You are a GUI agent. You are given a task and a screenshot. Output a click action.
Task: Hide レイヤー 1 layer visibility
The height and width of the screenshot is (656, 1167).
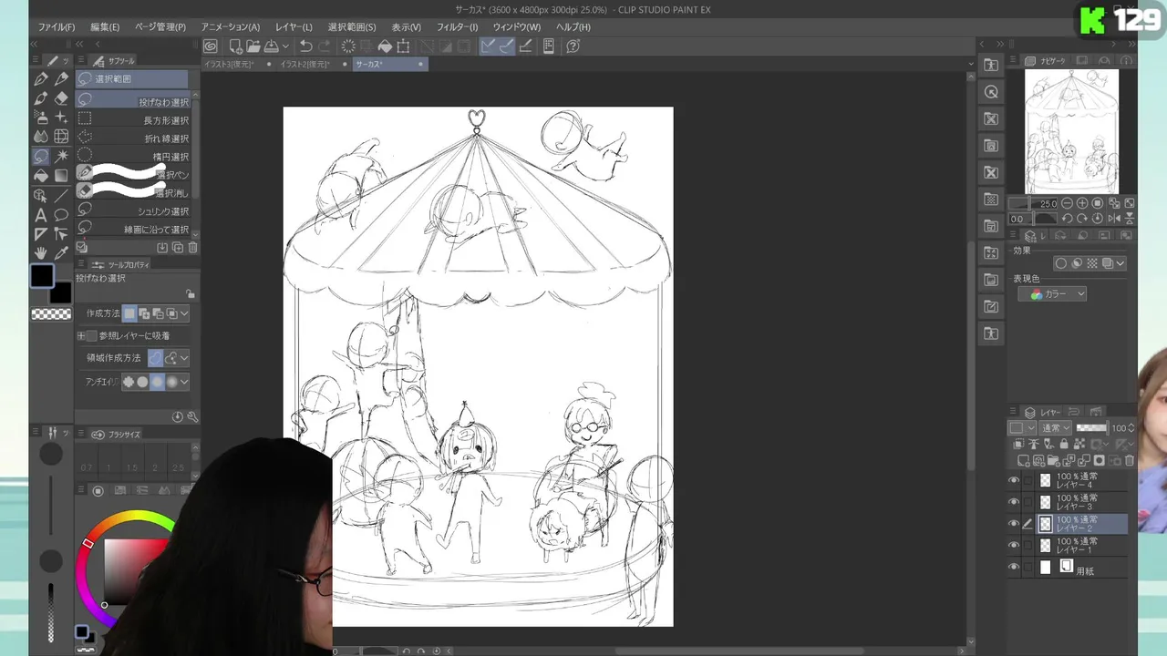pyautogui.click(x=1014, y=545)
